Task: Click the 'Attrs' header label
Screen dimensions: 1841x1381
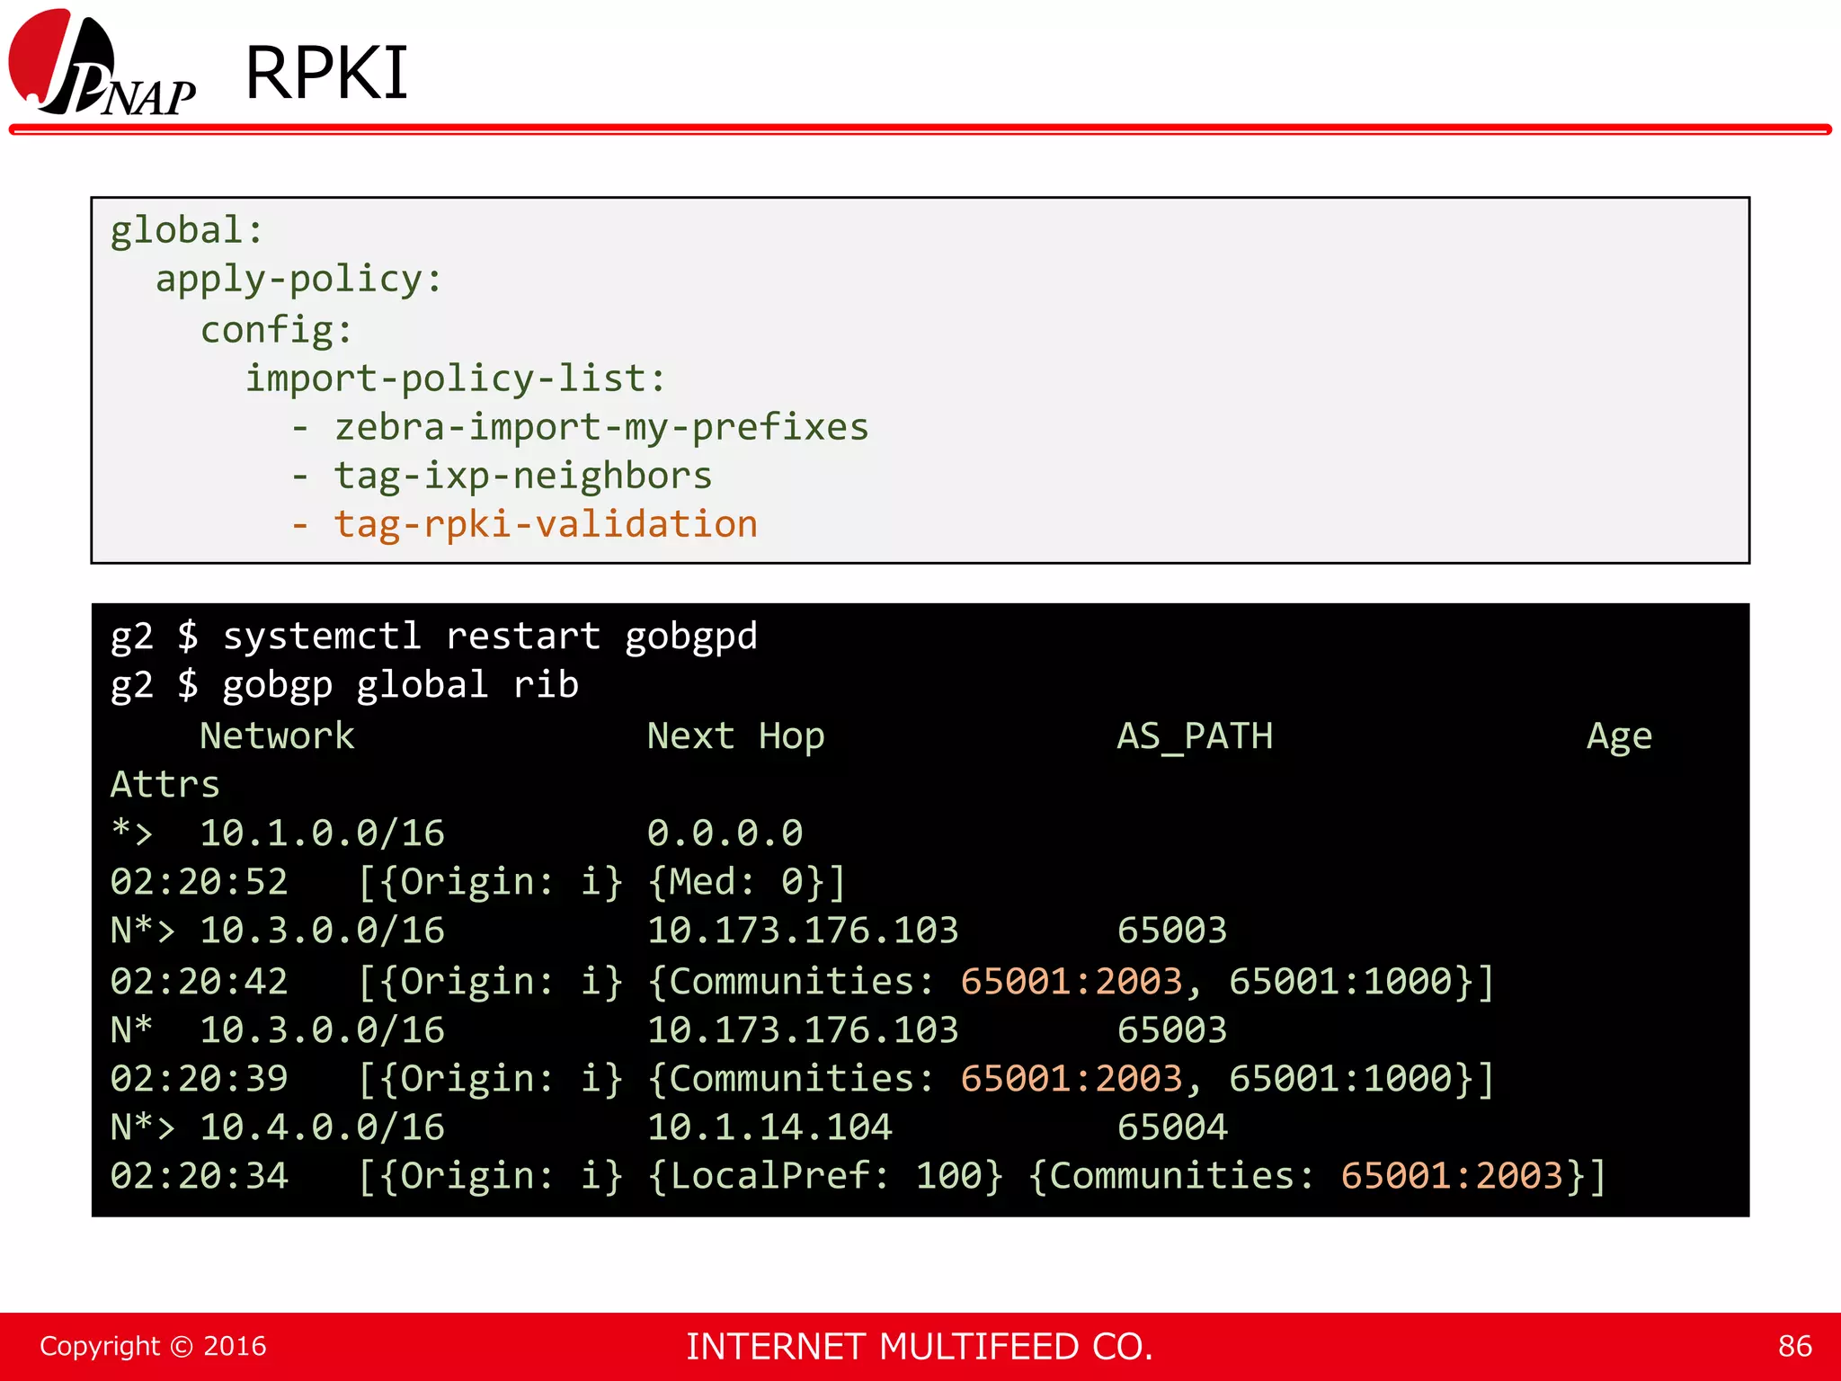Action: pos(165,784)
